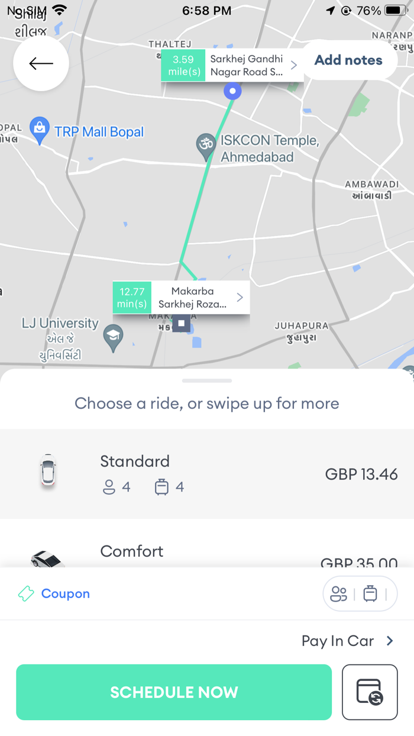Select the passenger count icon
This screenshot has width=414, height=736.
coord(338,593)
